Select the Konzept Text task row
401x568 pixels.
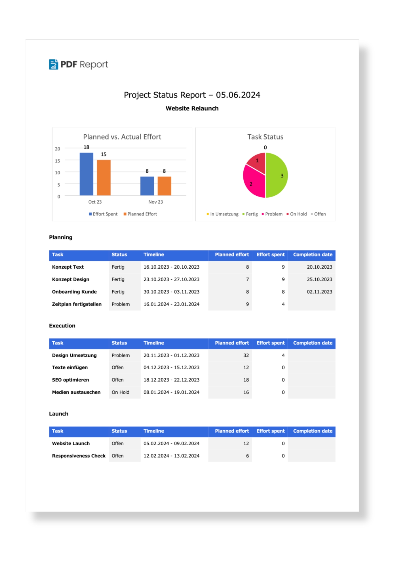click(x=192, y=267)
